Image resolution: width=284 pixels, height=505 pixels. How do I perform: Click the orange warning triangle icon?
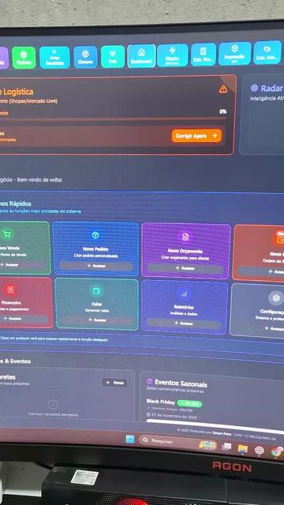(222, 89)
